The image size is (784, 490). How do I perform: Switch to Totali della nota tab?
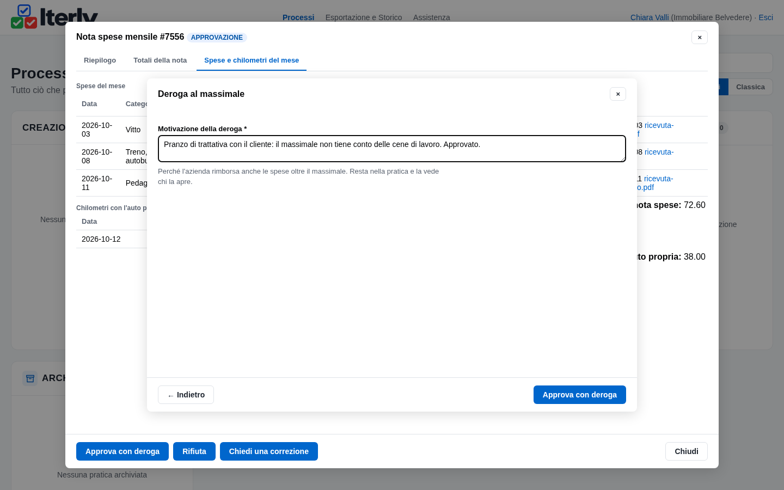[x=160, y=60]
